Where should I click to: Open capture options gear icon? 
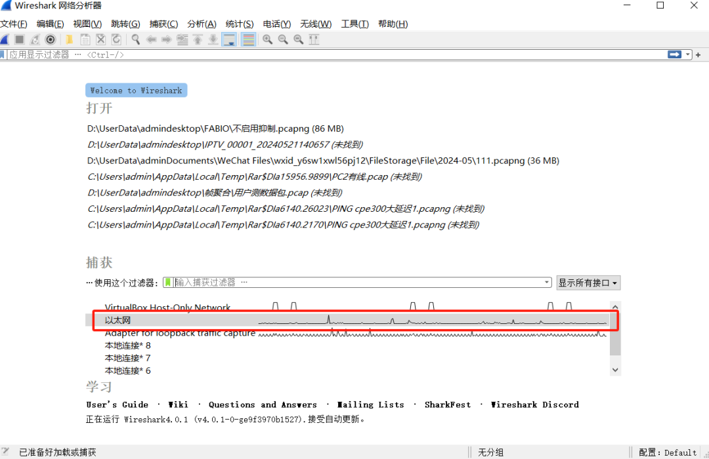point(51,40)
